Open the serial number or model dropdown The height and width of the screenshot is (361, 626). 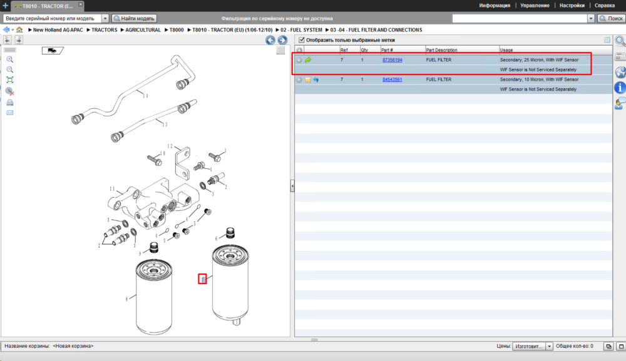point(105,18)
